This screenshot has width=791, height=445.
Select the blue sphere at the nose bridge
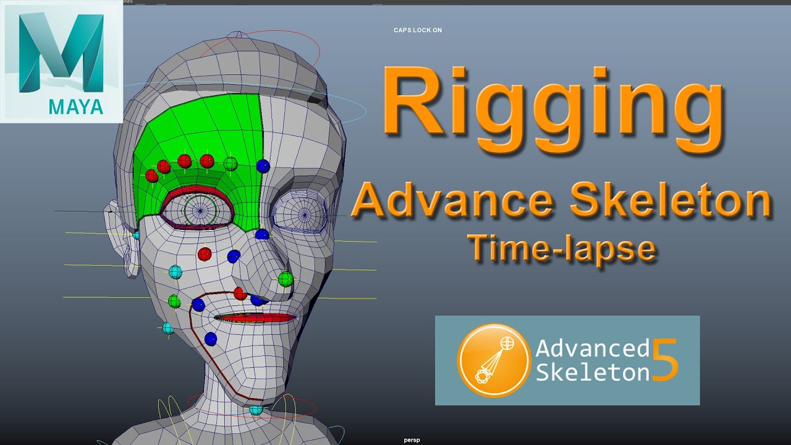pos(262,234)
